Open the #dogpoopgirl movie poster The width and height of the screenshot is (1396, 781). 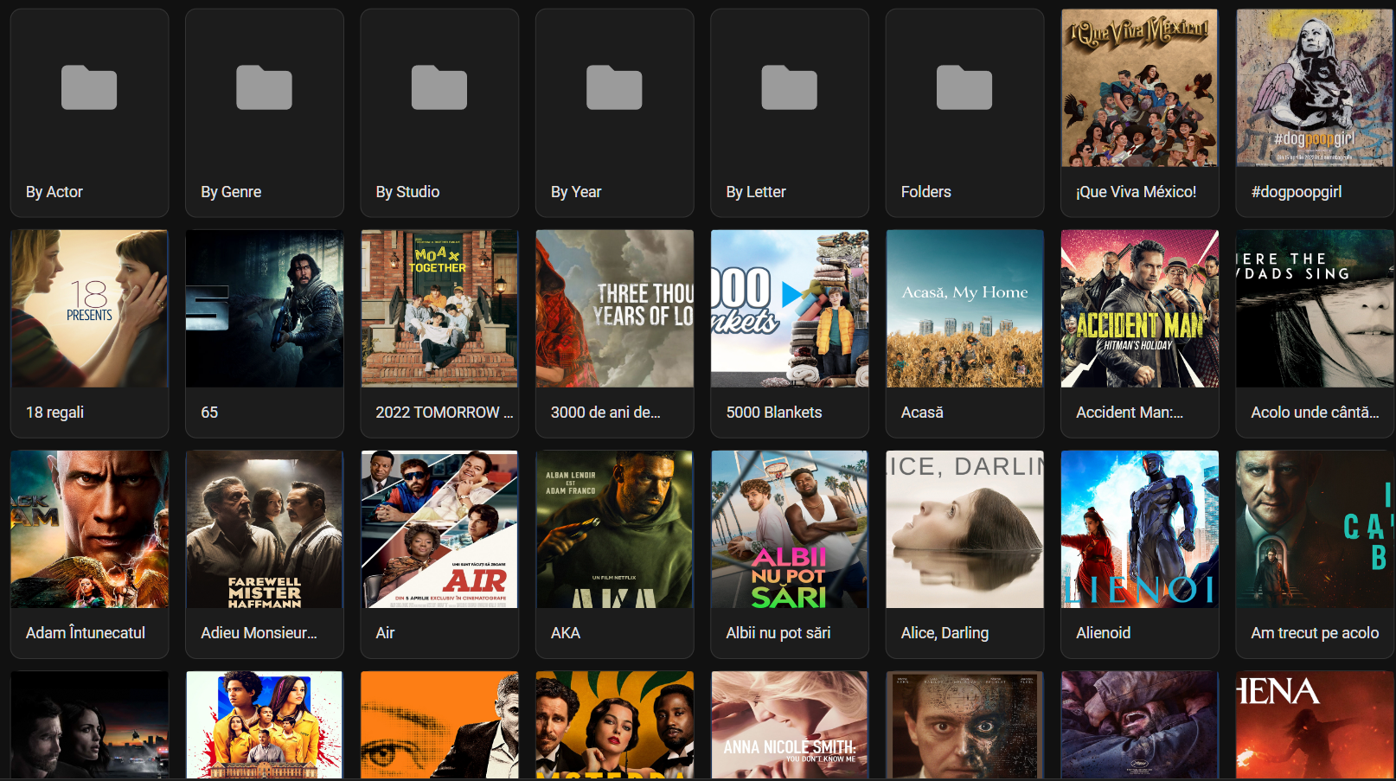[1315, 87]
